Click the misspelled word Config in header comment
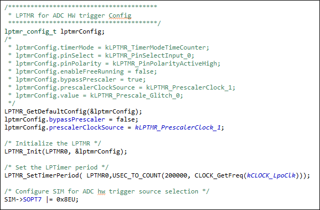The image size is (320, 210). [x=120, y=15]
